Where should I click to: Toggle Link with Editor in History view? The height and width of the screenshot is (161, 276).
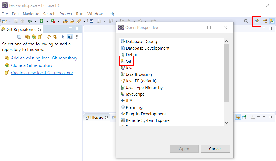pyautogui.click(x=238, y=117)
